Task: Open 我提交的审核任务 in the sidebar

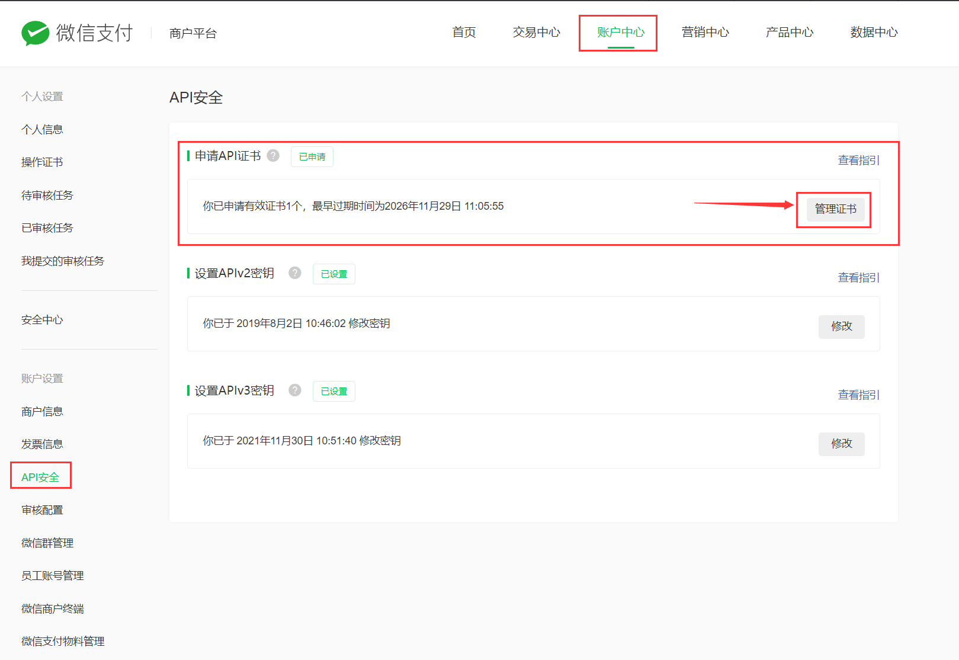Action: coord(63,261)
